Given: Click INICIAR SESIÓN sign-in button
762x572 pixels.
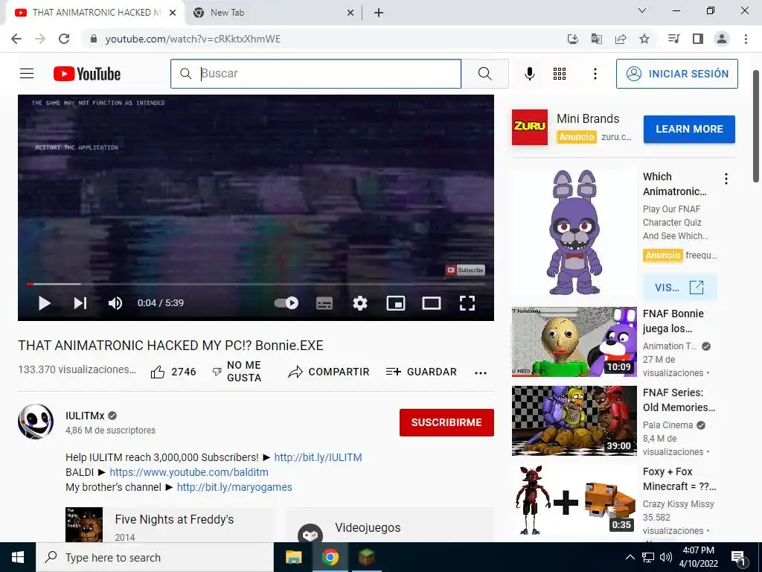Looking at the screenshot, I should tap(677, 74).
